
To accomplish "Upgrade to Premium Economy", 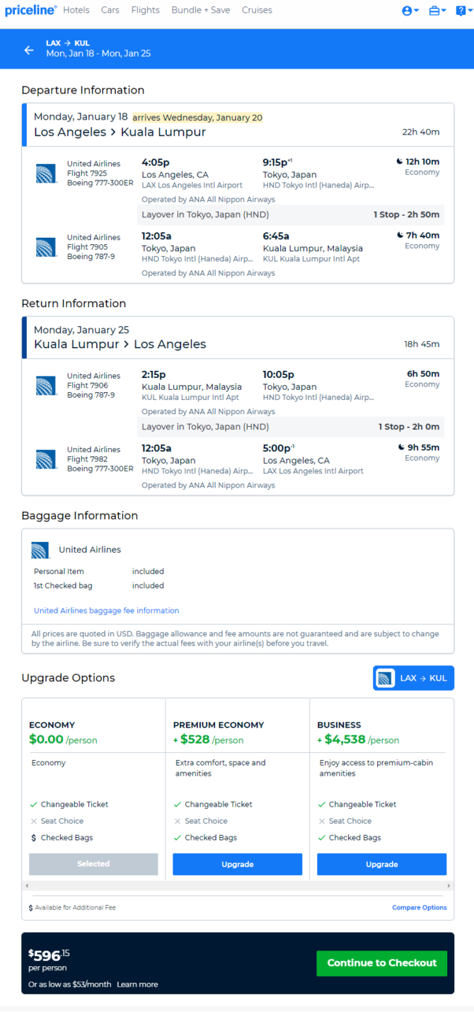I will 238,864.
